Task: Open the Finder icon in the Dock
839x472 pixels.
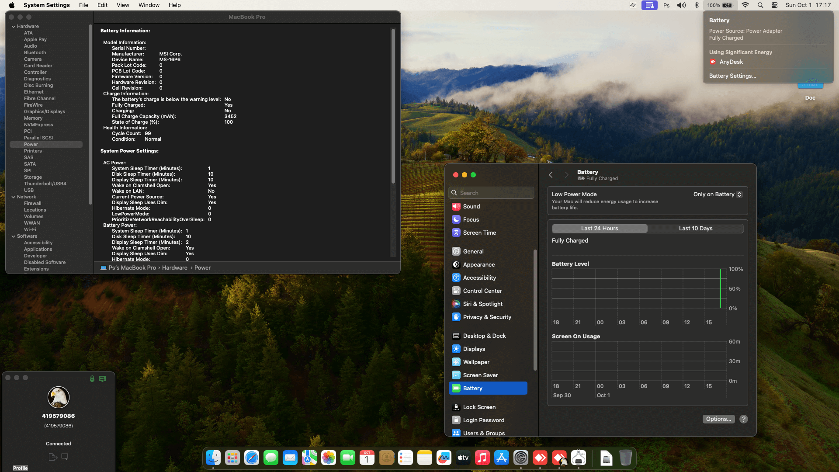Action: pos(213,458)
